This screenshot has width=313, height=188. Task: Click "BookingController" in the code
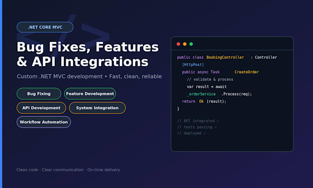[225, 57]
